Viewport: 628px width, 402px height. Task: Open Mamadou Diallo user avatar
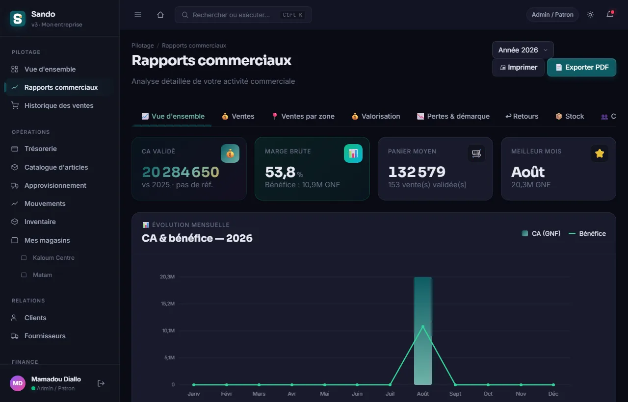pyautogui.click(x=18, y=383)
